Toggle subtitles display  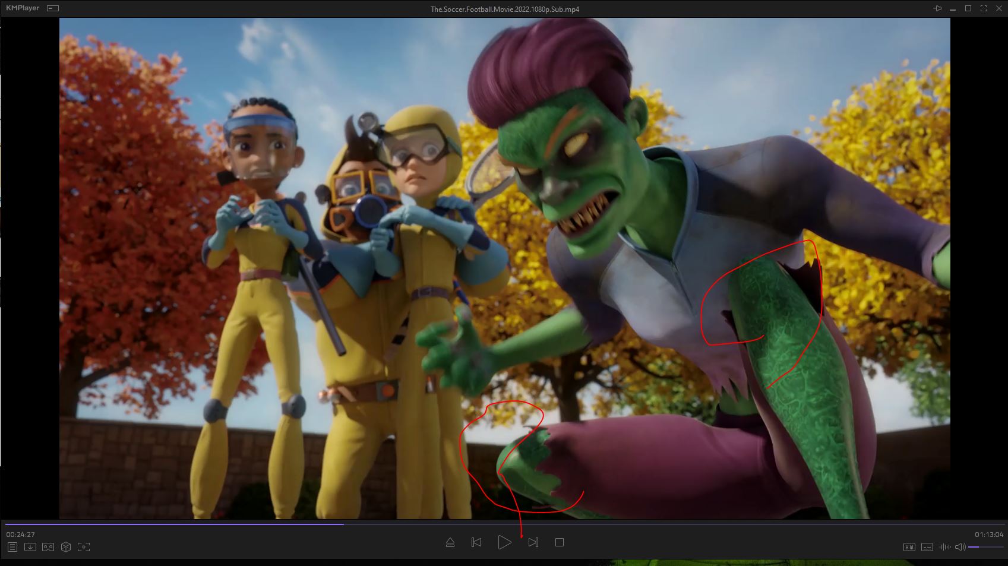(x=927, y=547)
